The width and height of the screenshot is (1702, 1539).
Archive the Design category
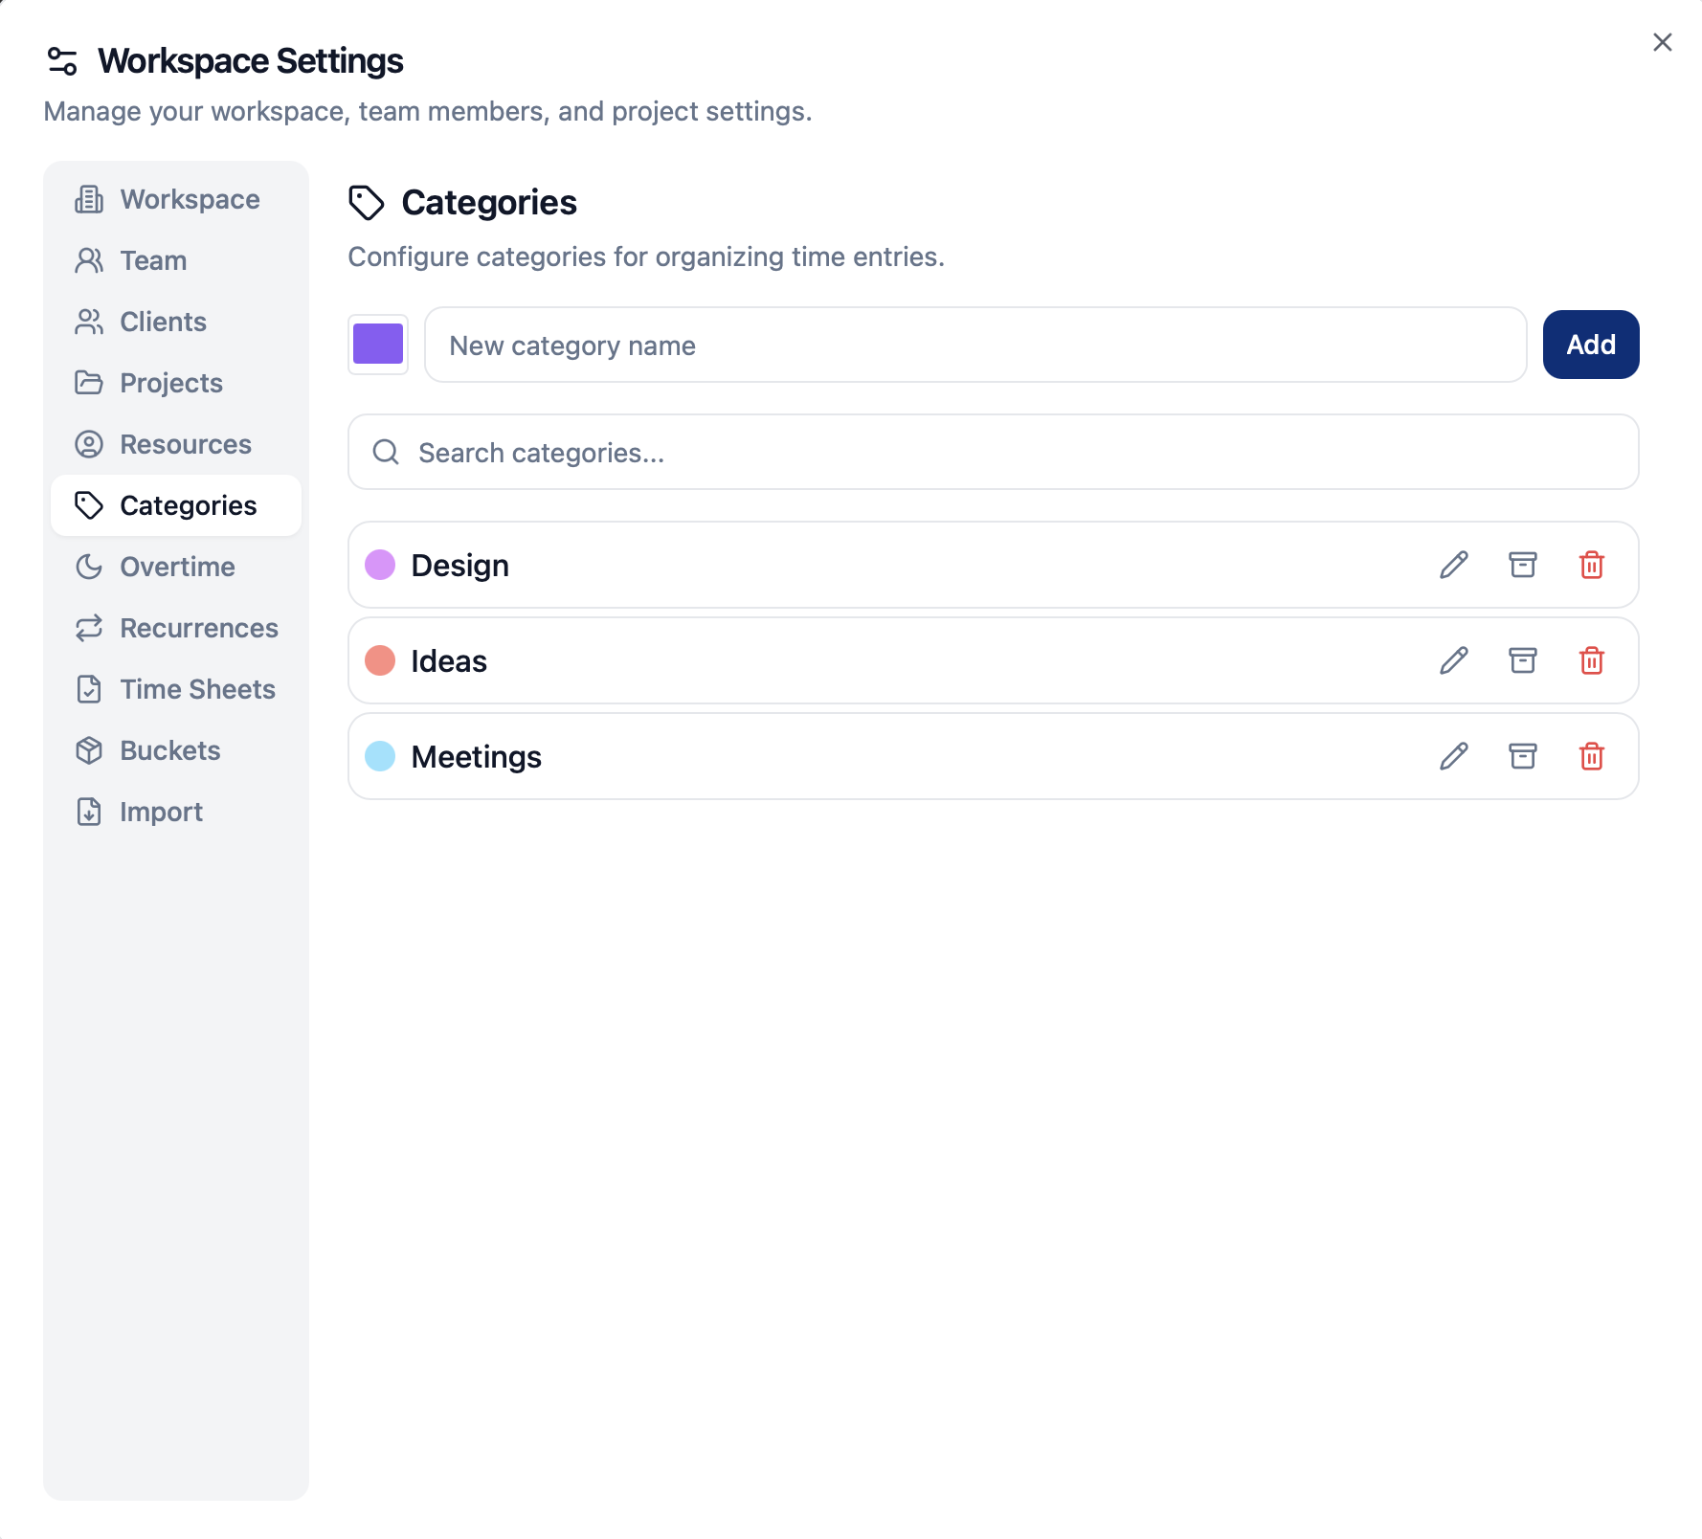click(1522, 565)
